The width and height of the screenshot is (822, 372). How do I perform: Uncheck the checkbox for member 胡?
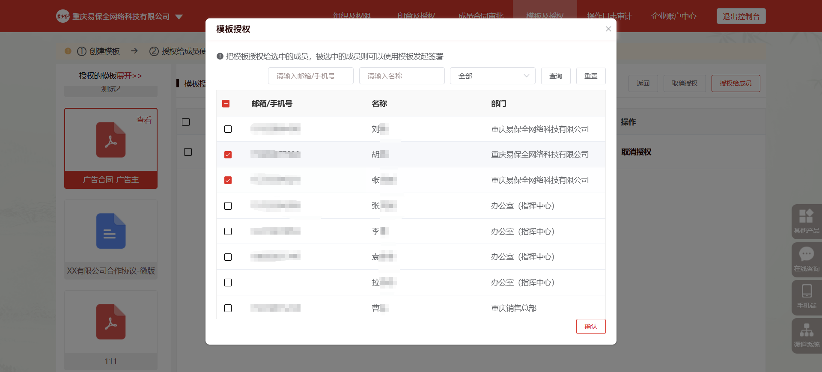click(228, 155)
